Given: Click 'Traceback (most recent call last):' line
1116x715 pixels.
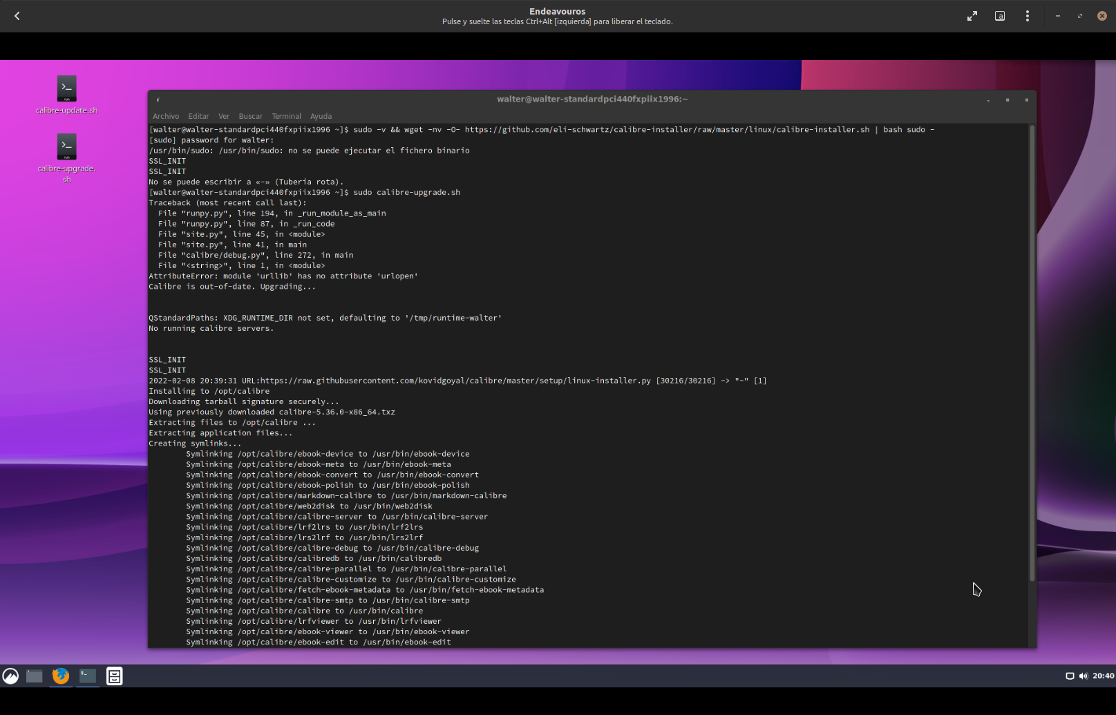Looking at the screenshot, I should click(x=227, y=203).
